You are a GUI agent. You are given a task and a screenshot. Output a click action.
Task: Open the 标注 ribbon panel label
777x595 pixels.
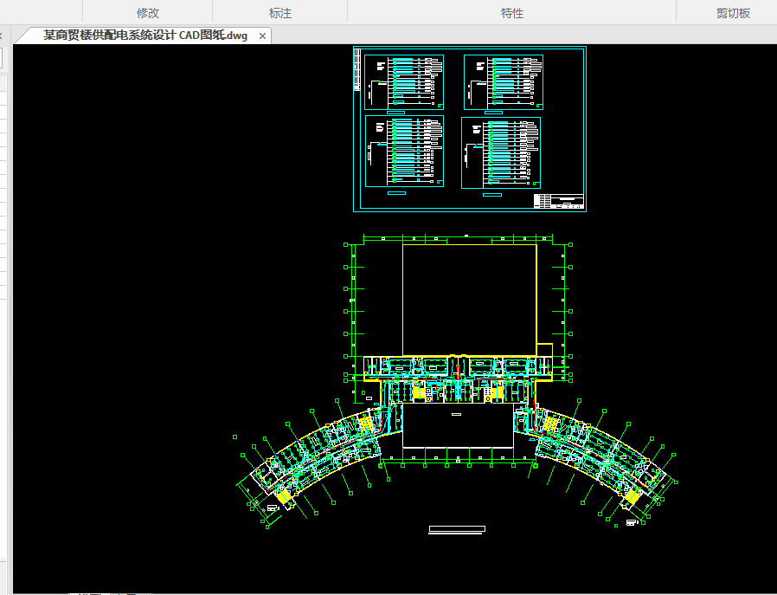[280, 13]
